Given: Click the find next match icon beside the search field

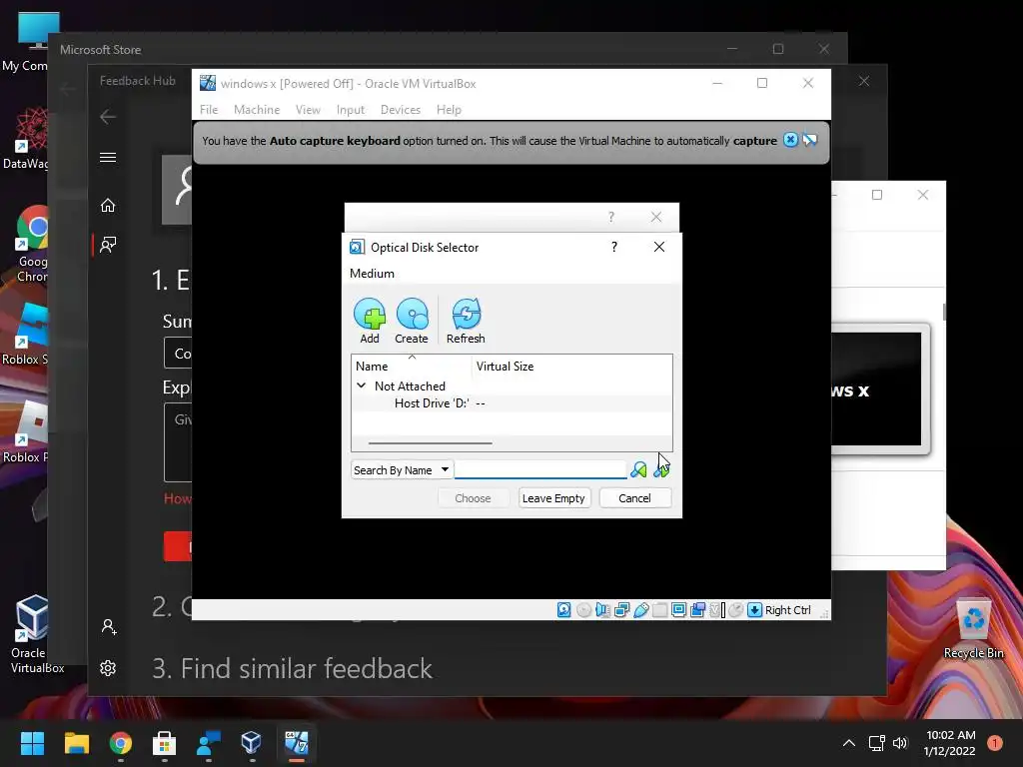Looking at the screenshot, I should [x=661, y=469].
